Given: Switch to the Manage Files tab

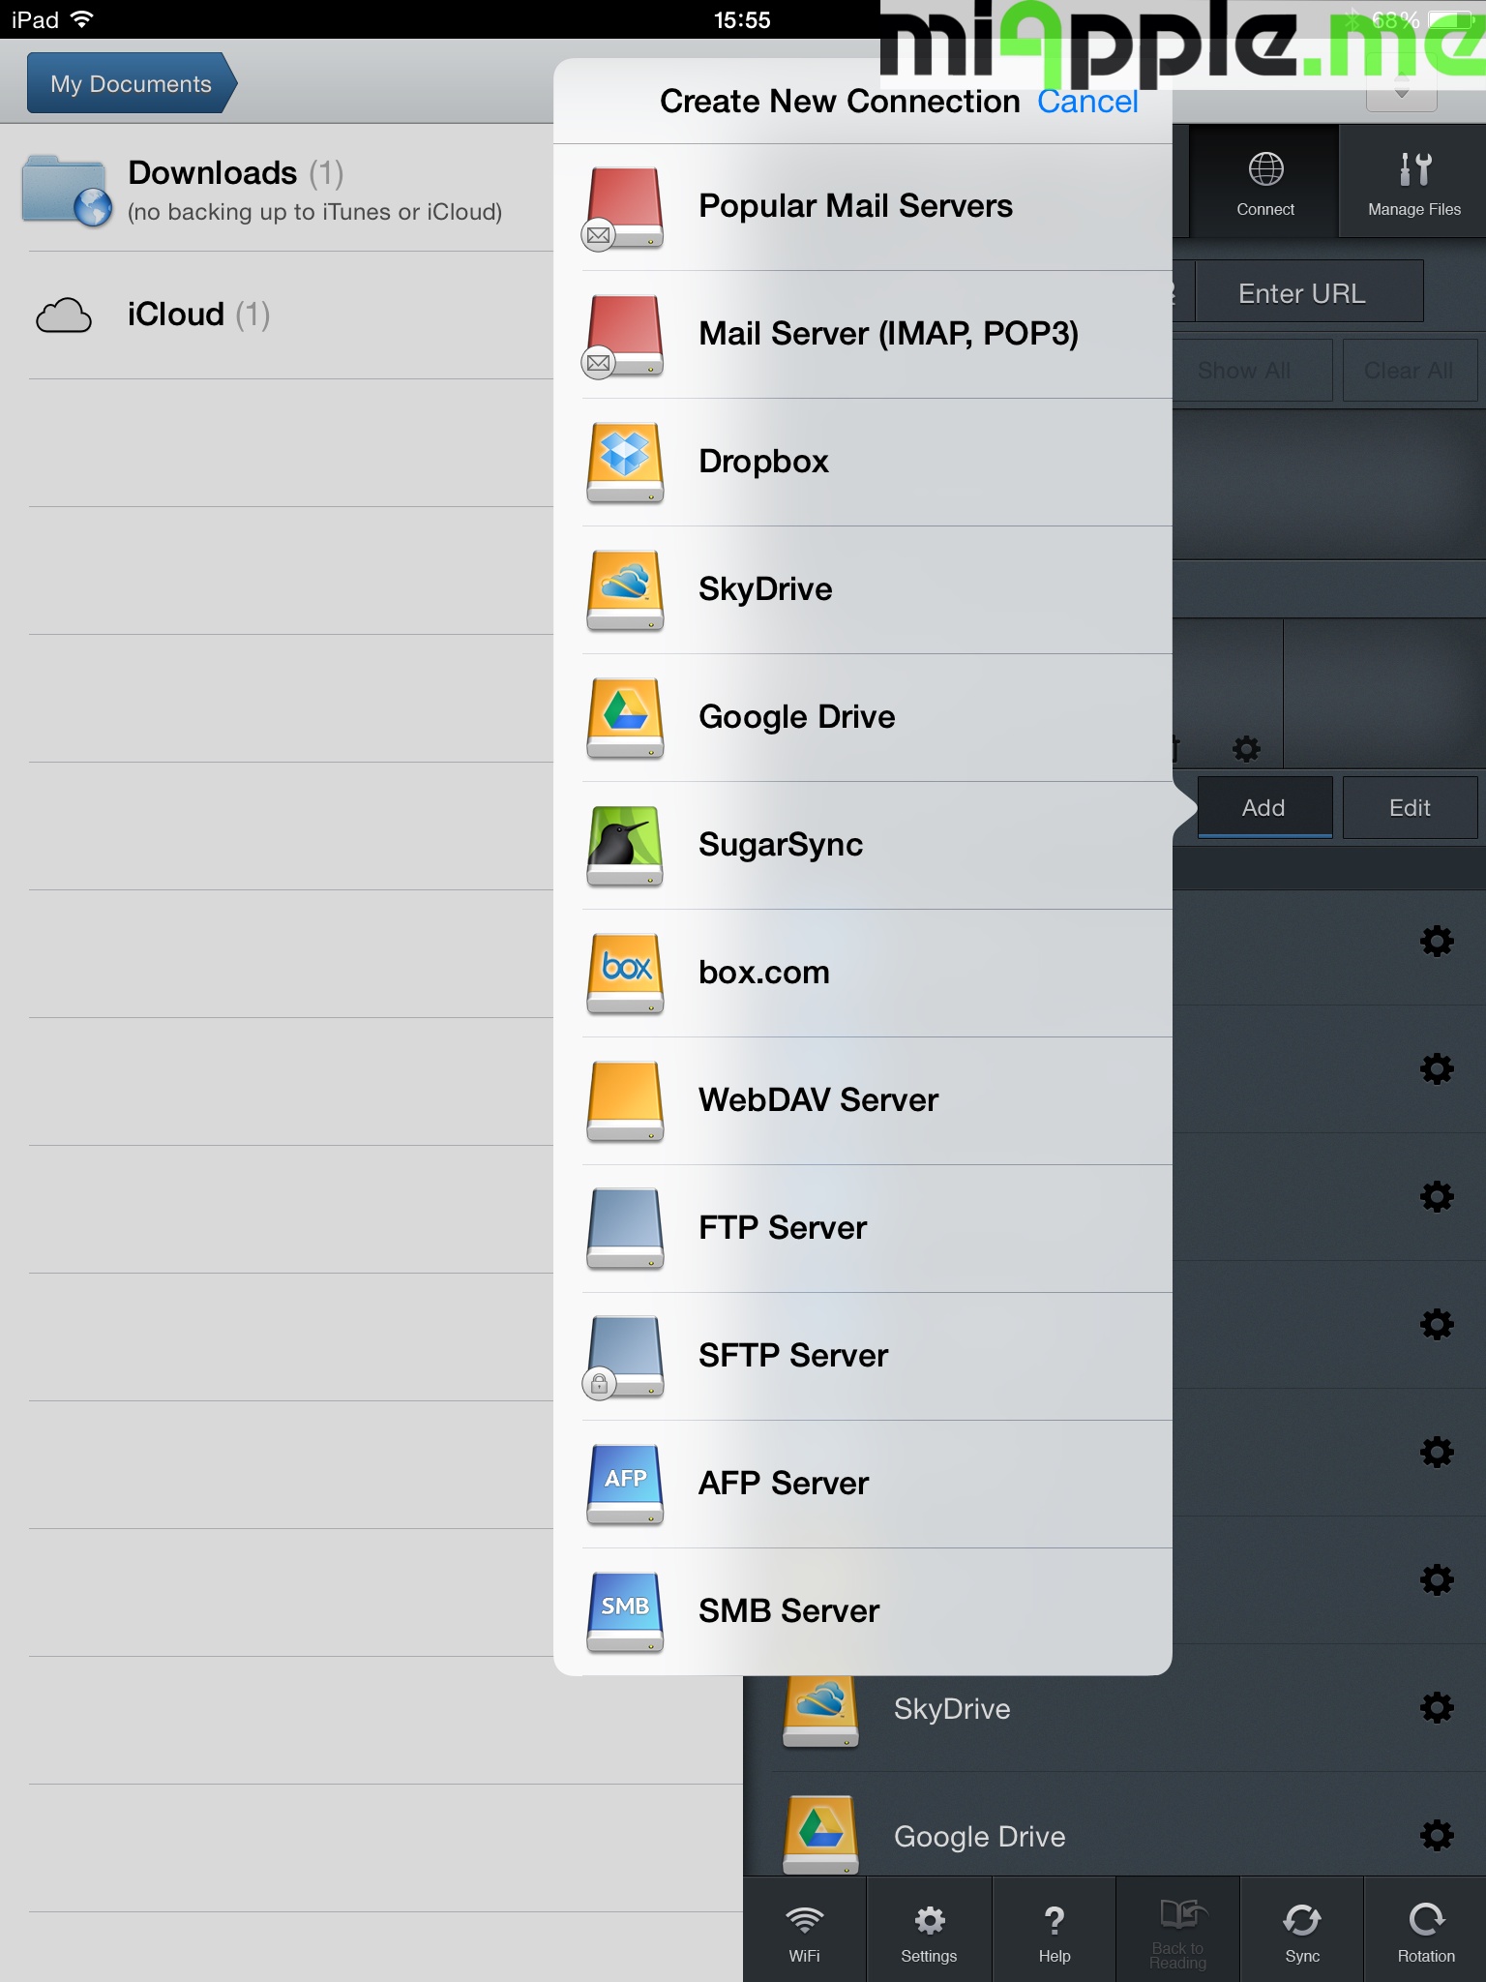Looking at the screenshot, I should click(x=1413, y=182).
